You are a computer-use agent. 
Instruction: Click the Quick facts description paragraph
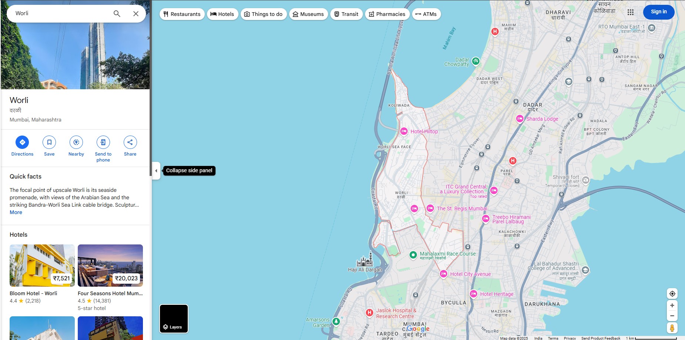click(74, 197)
